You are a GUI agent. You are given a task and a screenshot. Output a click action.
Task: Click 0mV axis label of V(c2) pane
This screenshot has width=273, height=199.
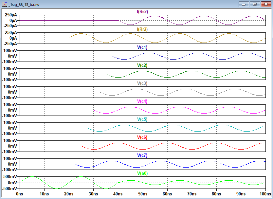[x=12, y=74]
